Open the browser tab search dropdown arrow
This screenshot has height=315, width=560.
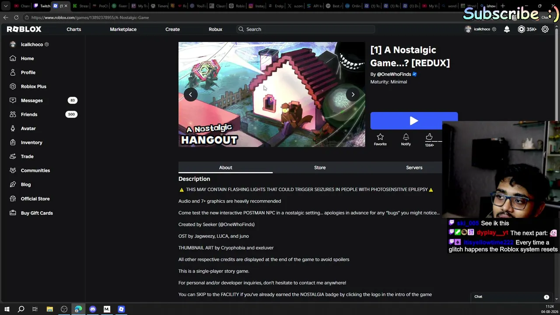(x=6, y=6)
